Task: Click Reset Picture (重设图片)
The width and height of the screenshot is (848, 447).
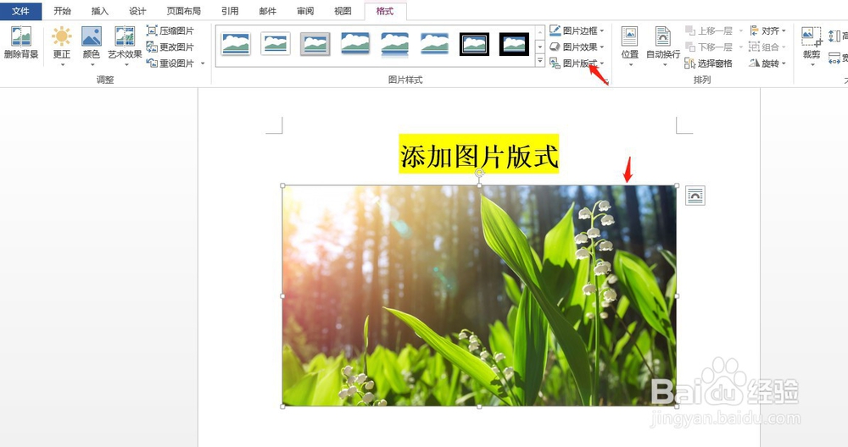Action: (x=170, y=63)
